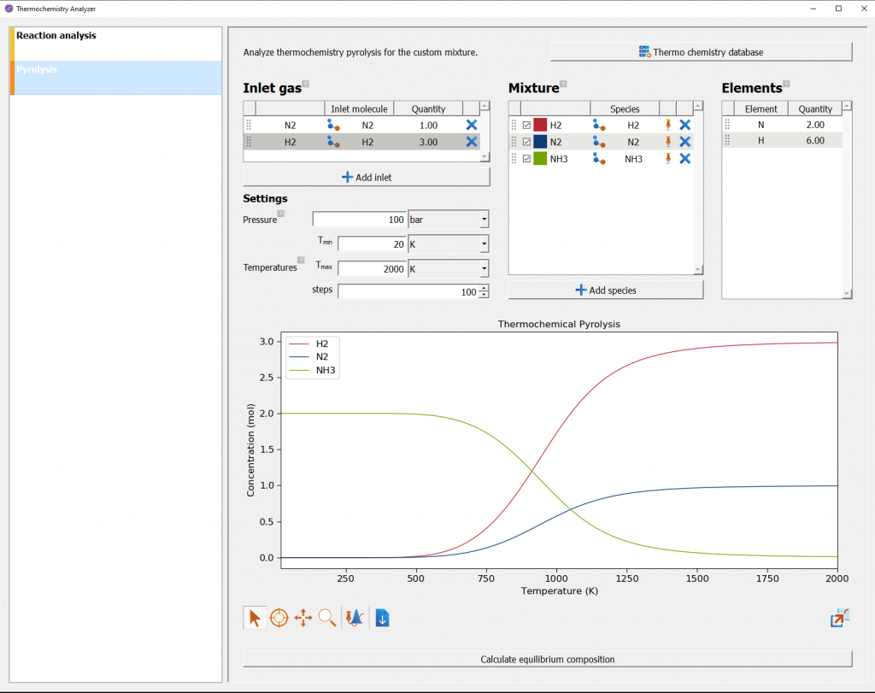Click the help icon beside Mixture heading
The image size is (875, 693).
coord(563,85)
